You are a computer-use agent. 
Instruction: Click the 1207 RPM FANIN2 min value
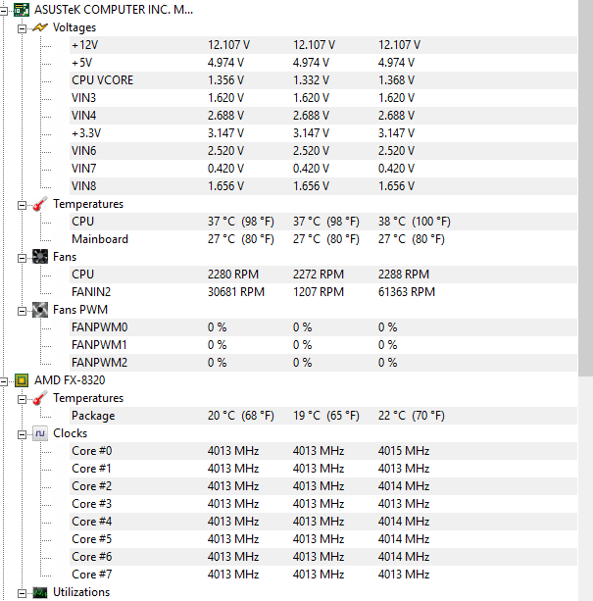(319, 292)
